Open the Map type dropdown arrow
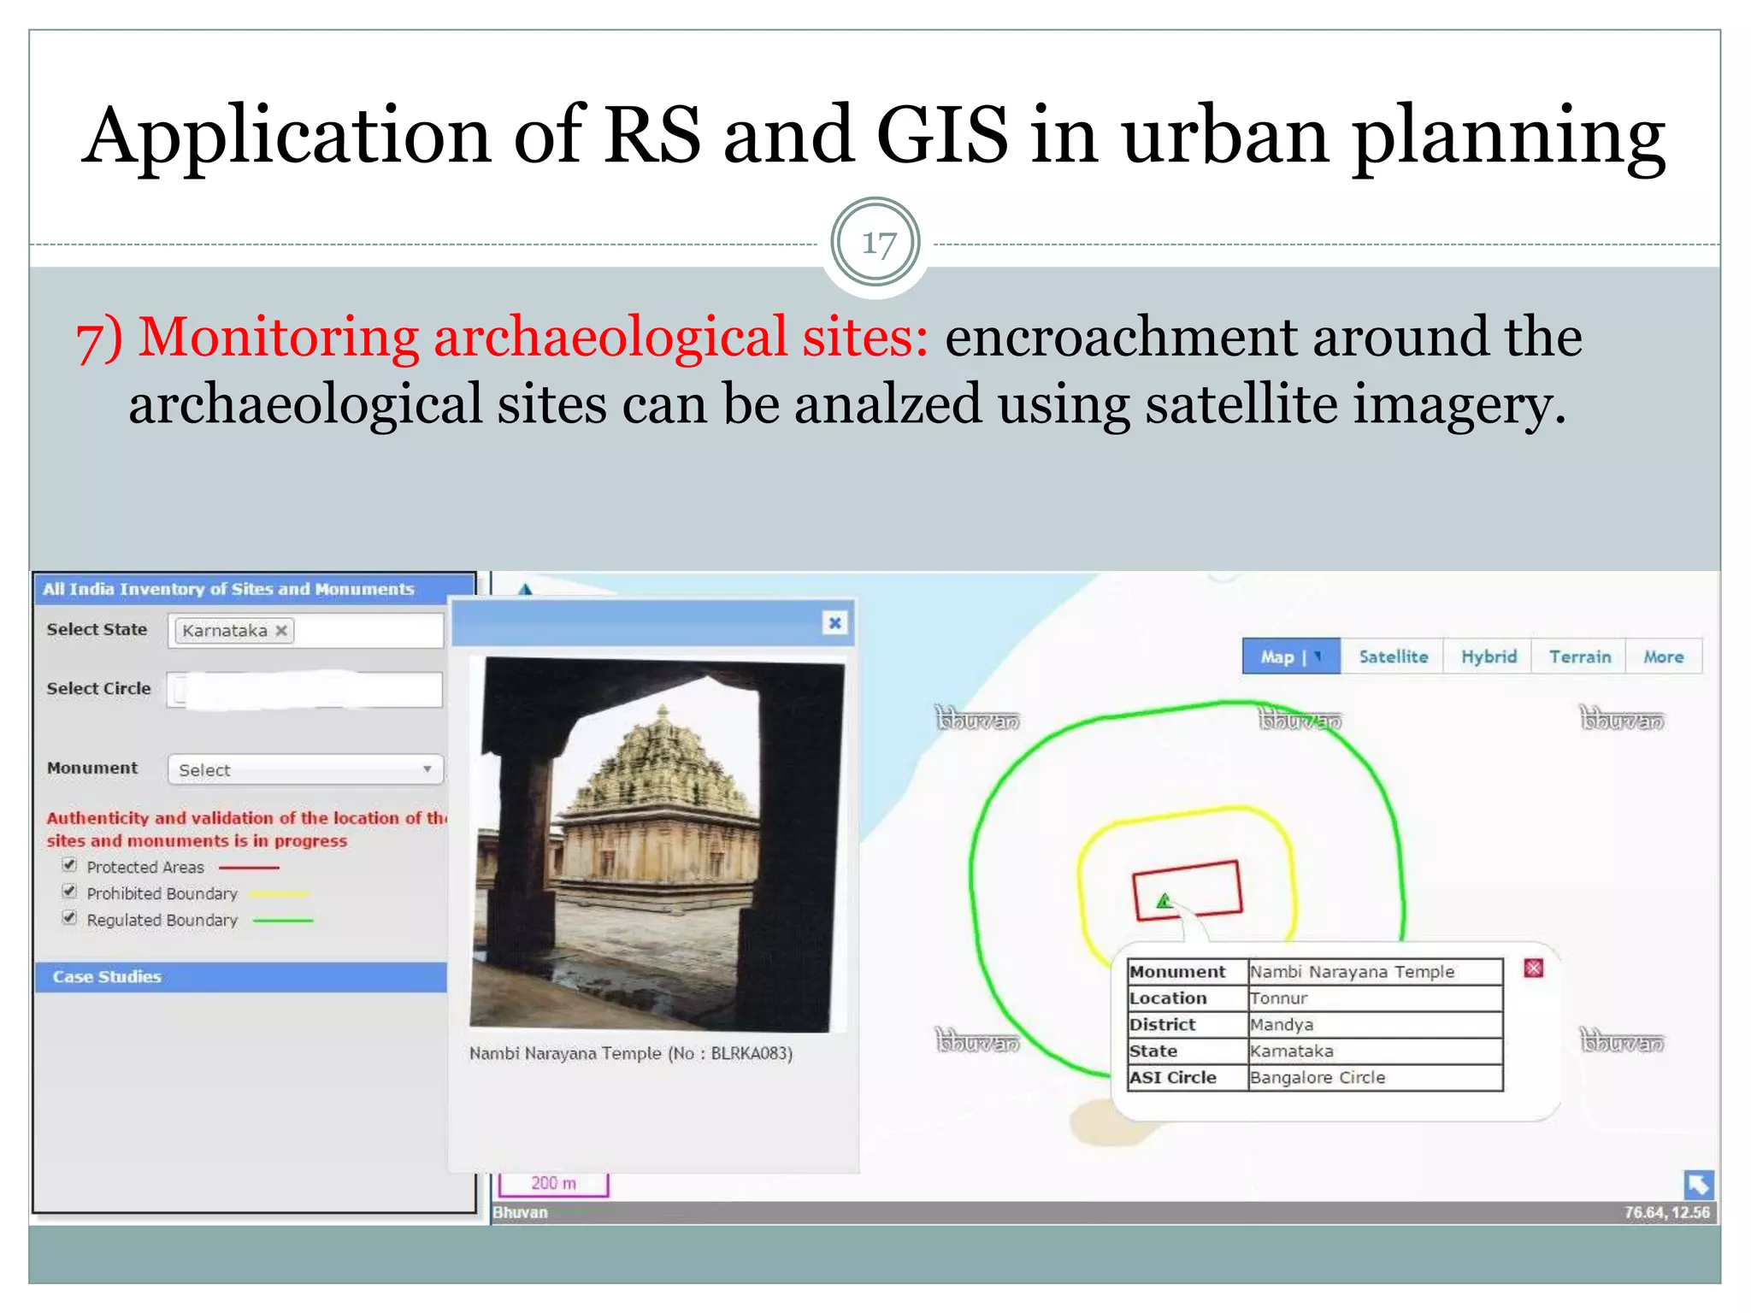 pyautogui.click(x=1319, y=656)
